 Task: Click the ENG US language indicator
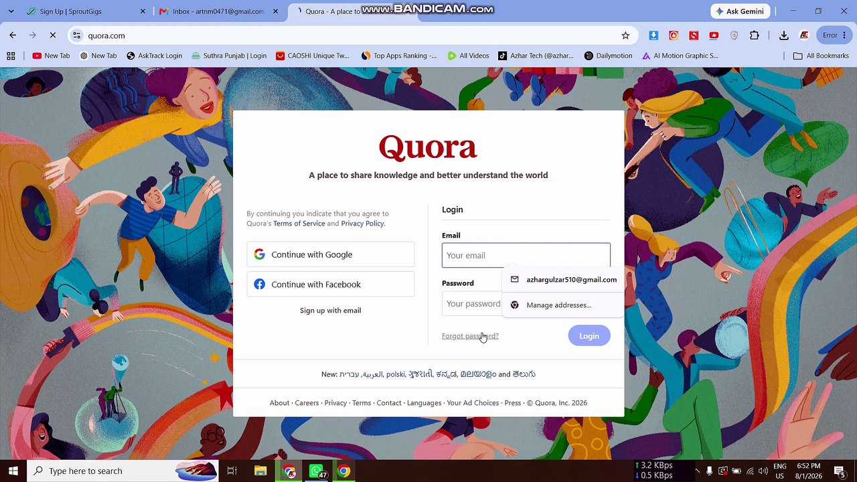pos(780,471)
